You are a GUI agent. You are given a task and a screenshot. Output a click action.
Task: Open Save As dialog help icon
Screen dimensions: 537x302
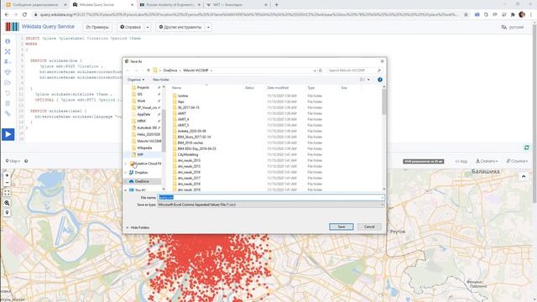380,80
